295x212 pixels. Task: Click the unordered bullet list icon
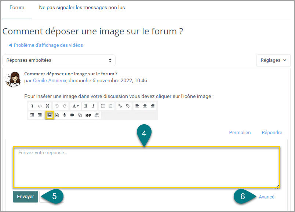(103, 106)
